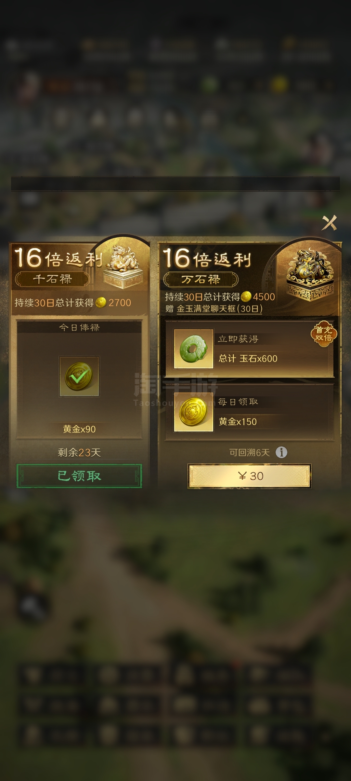Select the 万石禄 title label
Screen dimensions: 351x781
201,279
